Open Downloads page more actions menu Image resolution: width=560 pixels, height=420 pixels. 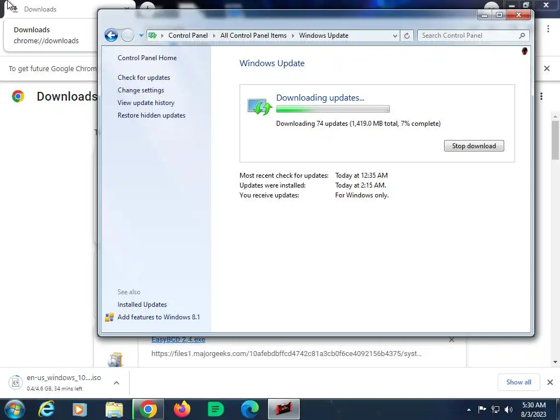pyautogui.click(x=541, y=96)
